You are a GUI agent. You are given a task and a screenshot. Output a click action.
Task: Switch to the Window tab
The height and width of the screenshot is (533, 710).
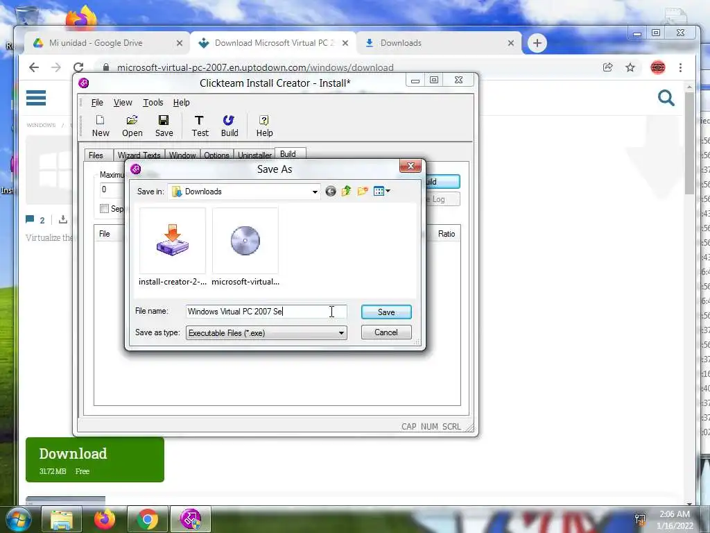182,155
